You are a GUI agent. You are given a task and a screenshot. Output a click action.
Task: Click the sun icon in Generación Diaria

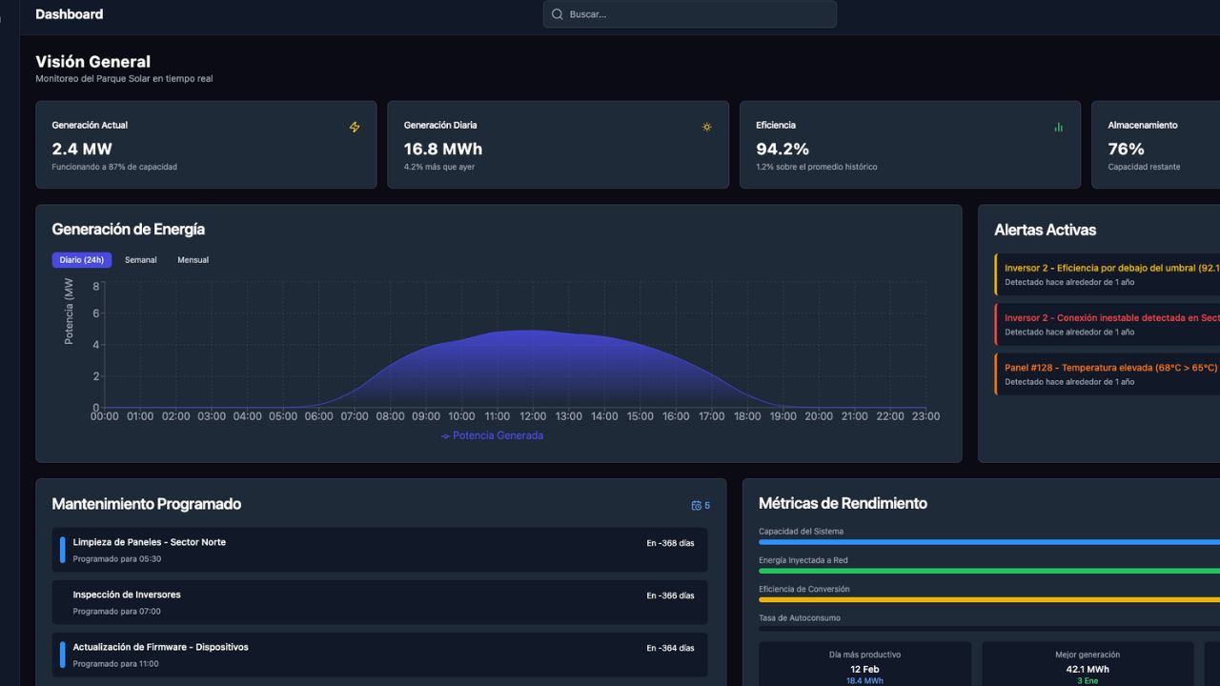point(706,127)
